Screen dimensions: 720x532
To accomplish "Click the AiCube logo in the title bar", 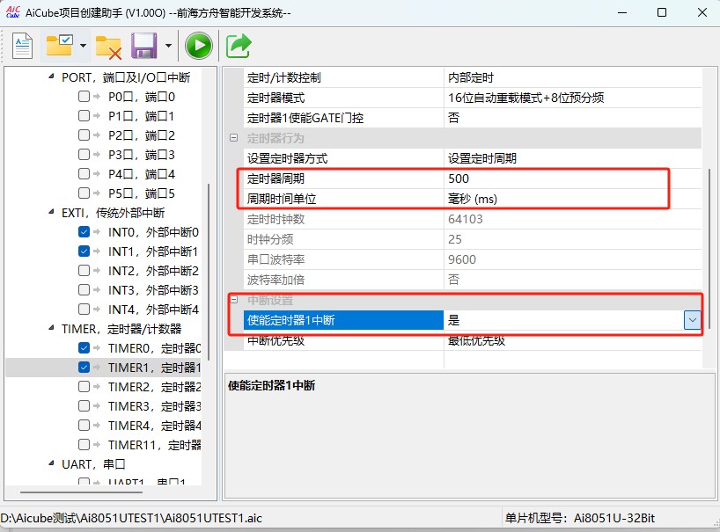I will [x=13, y=12].
